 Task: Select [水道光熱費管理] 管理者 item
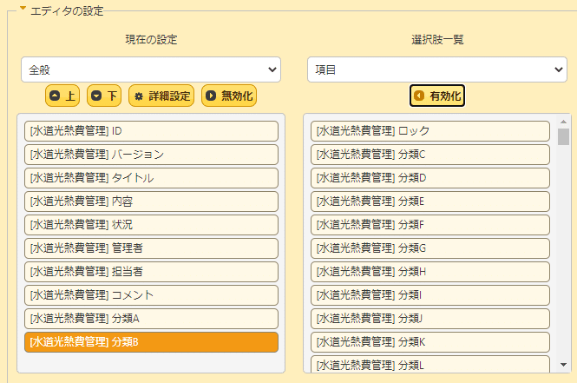tap(151, 248)
